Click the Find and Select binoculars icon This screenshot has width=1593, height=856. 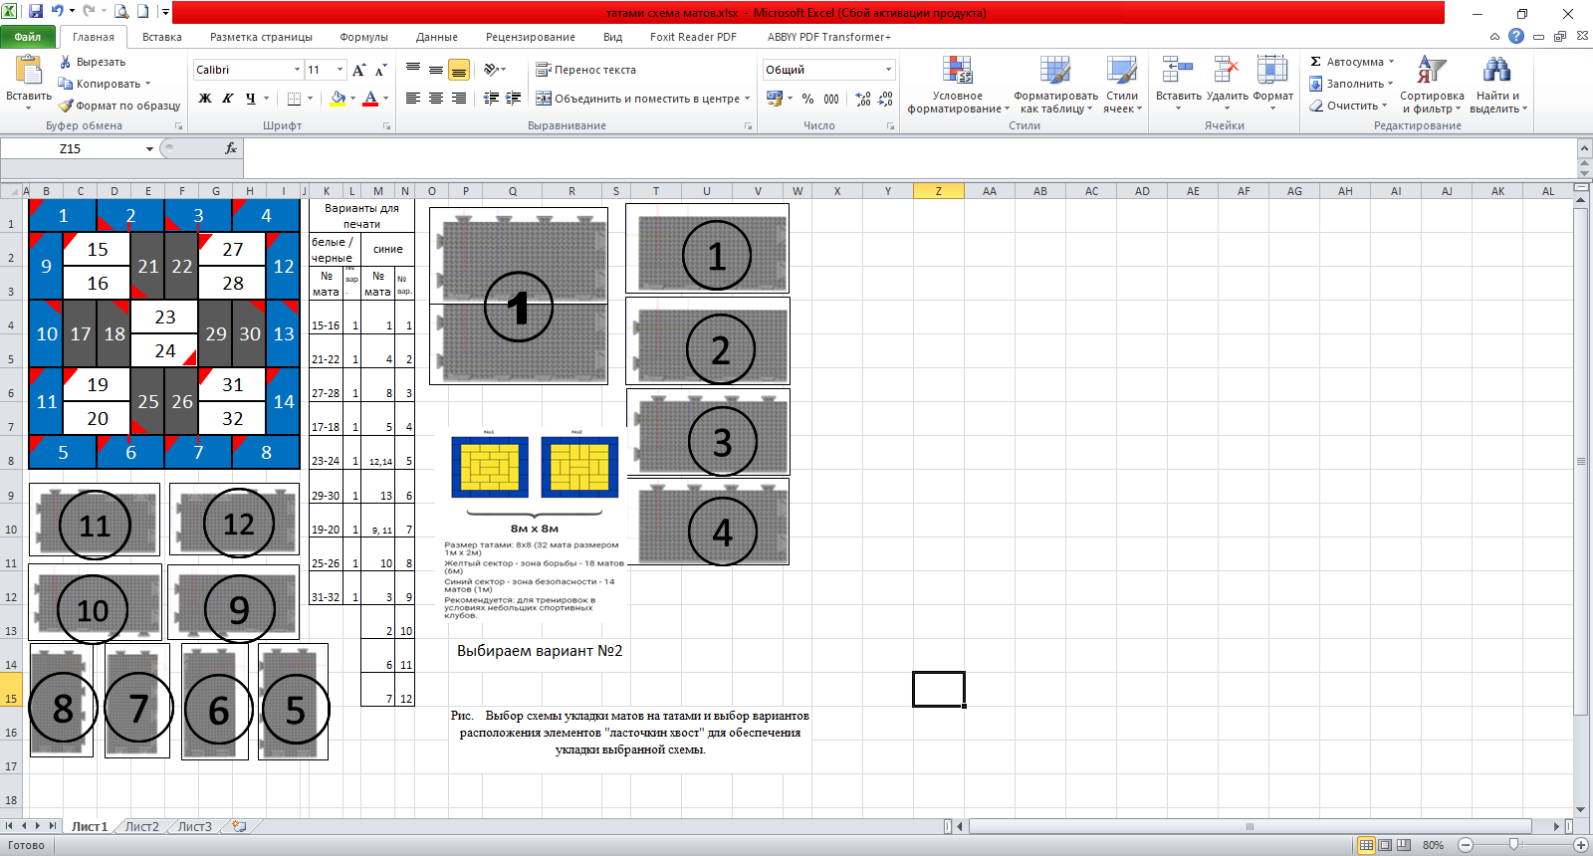click(x=1496, y=71)
